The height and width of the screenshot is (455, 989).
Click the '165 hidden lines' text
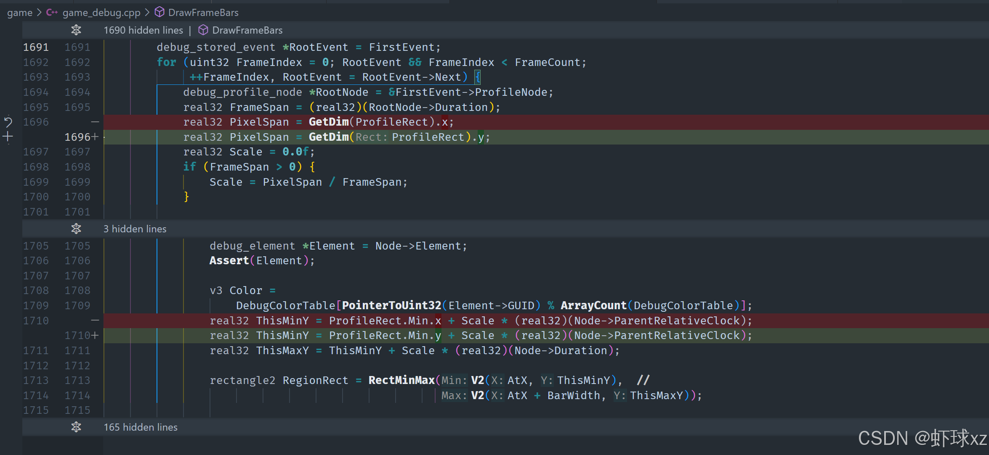click(141, 427)
